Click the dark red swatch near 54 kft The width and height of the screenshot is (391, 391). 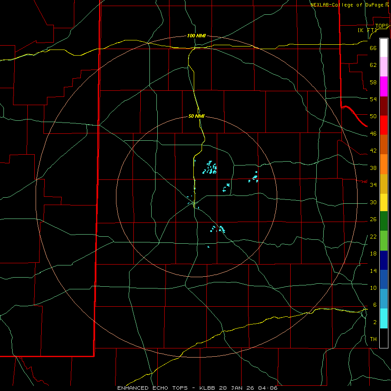tap(384, 106)
